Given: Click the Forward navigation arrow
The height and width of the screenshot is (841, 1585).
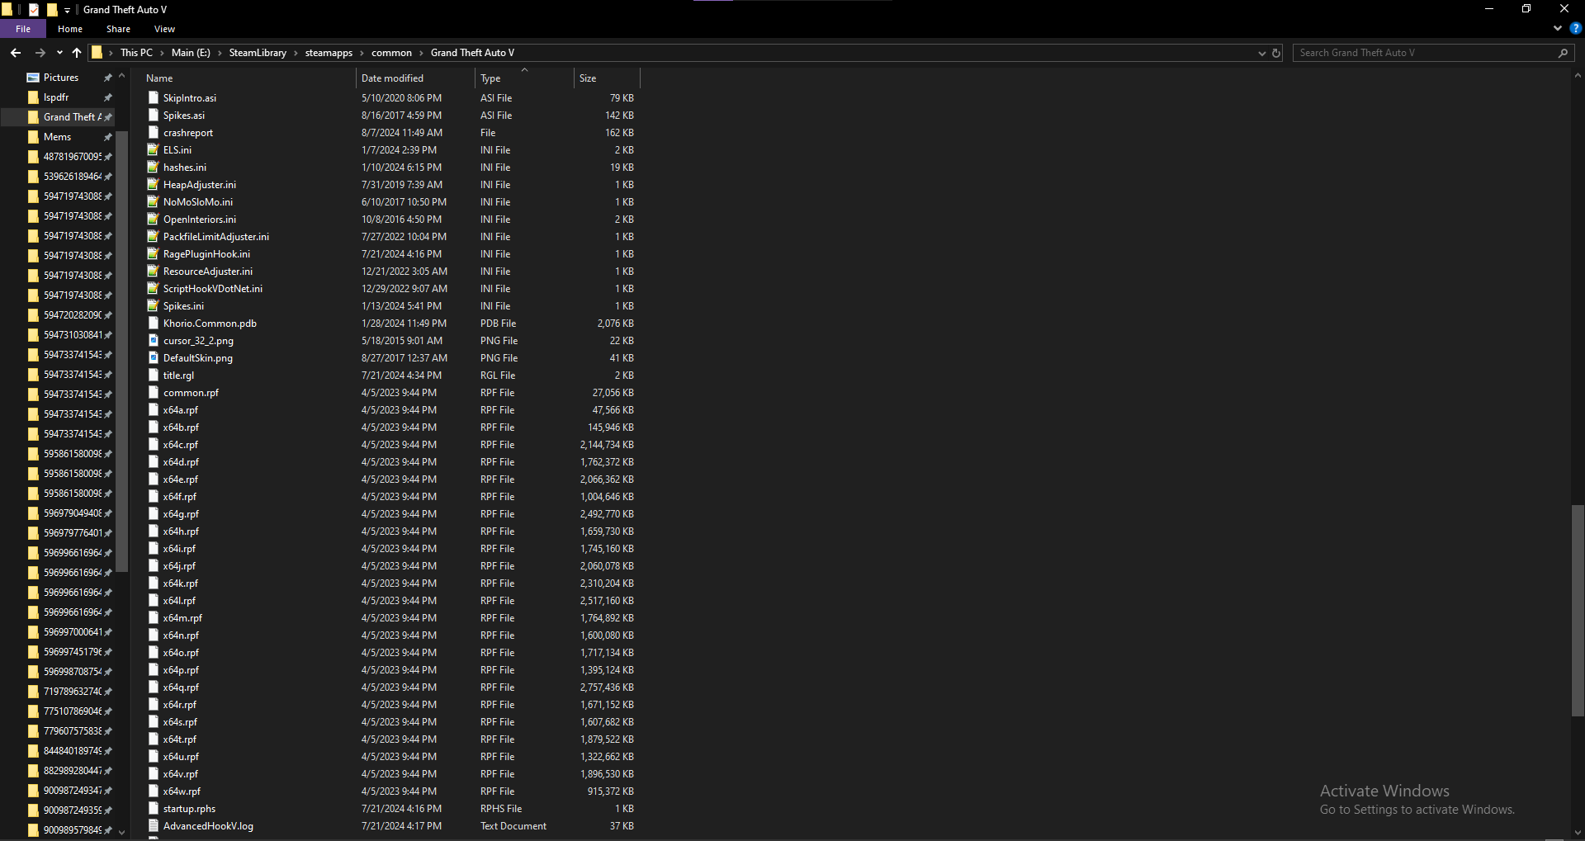Looking at the screenshot, I should tap(40, 53).
